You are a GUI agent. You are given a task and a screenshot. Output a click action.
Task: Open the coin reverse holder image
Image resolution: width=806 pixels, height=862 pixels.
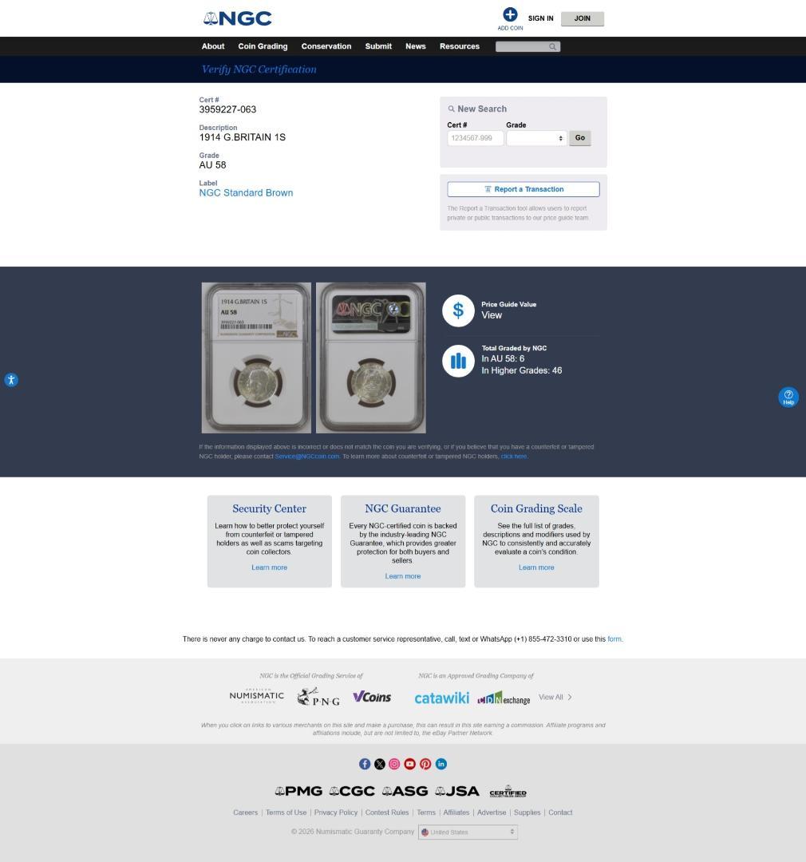pos(371,358)
